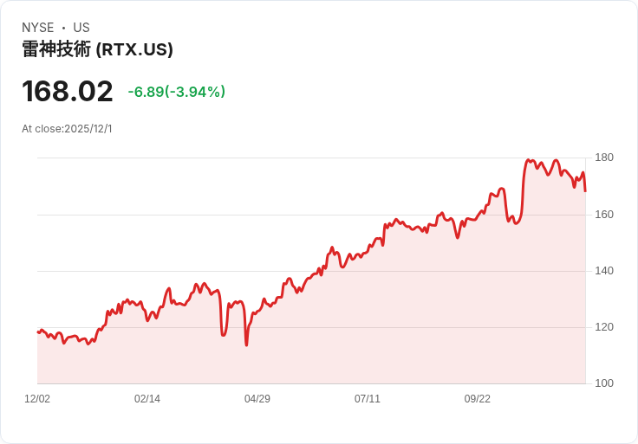Click the NYSE exchange label
This screenshot has height=444, width=638.
37,28
